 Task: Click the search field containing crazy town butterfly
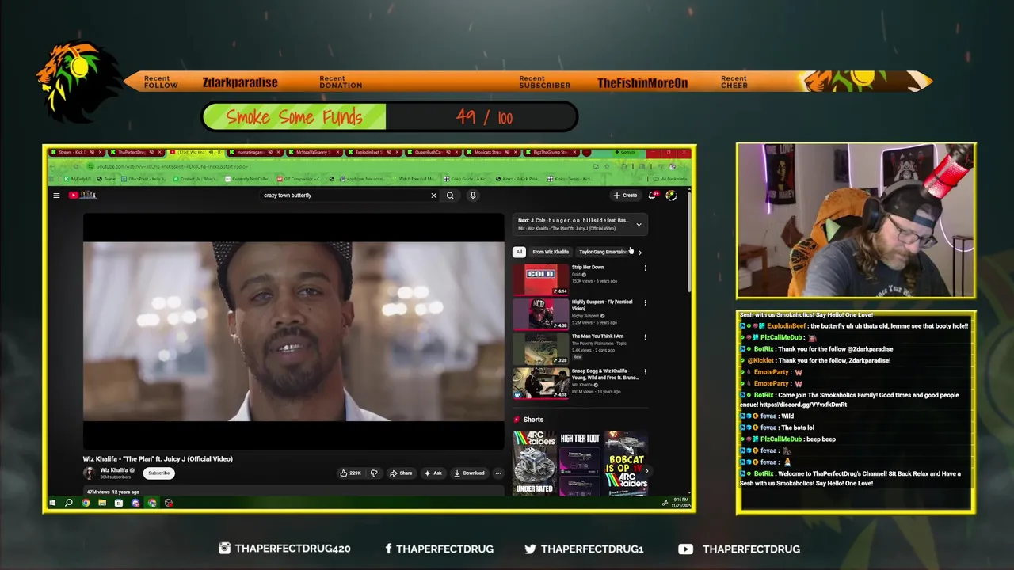pos(345,196)
